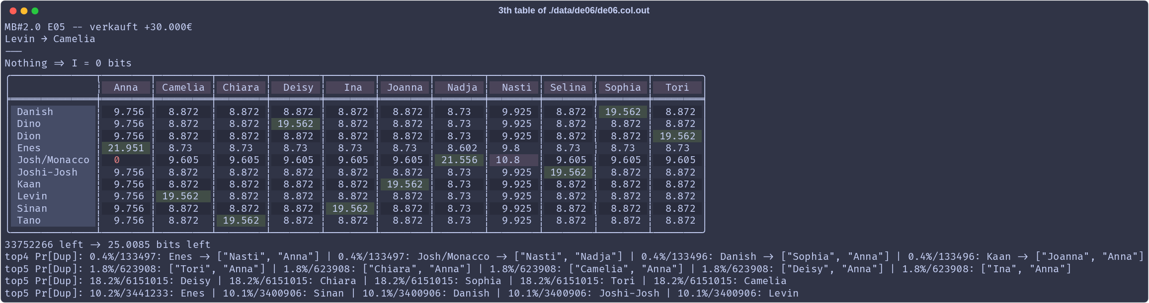Click '["Ina", "Anna"]' in the top5 line

[1026, 269]
